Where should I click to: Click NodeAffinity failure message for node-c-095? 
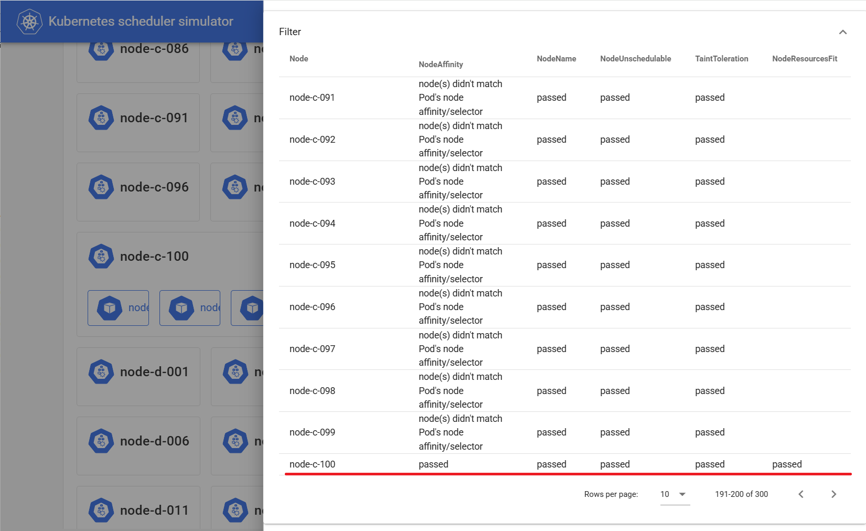460,265
